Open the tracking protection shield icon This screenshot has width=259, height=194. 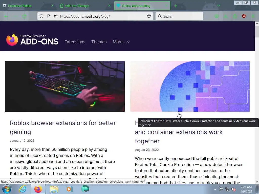(41, 16)
